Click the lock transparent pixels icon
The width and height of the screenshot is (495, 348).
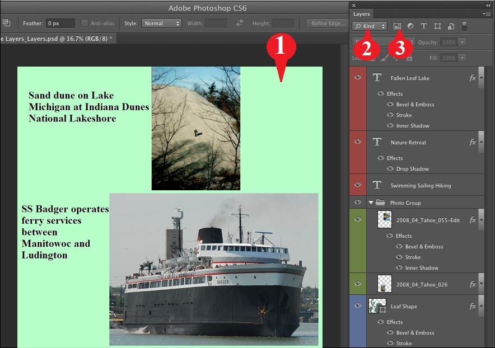tap(371, 58)
